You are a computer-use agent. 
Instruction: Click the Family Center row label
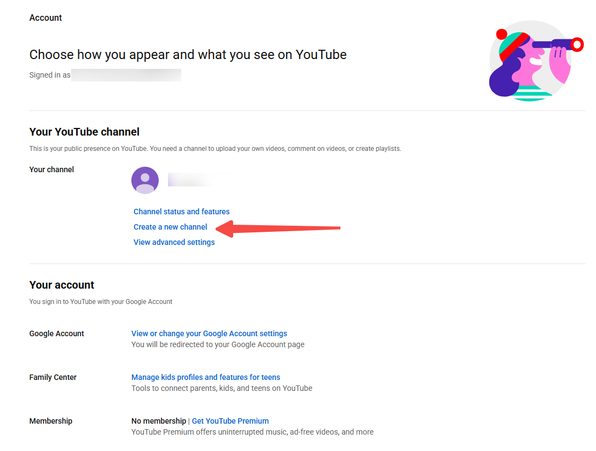[53, 377]
